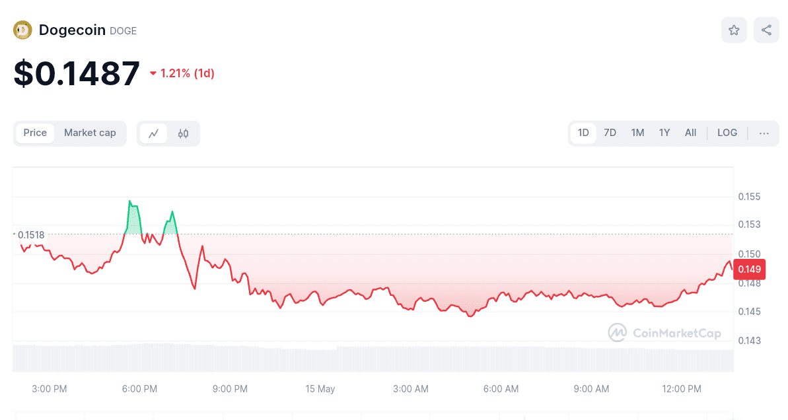Select the 7D time range

coord(610,133)
